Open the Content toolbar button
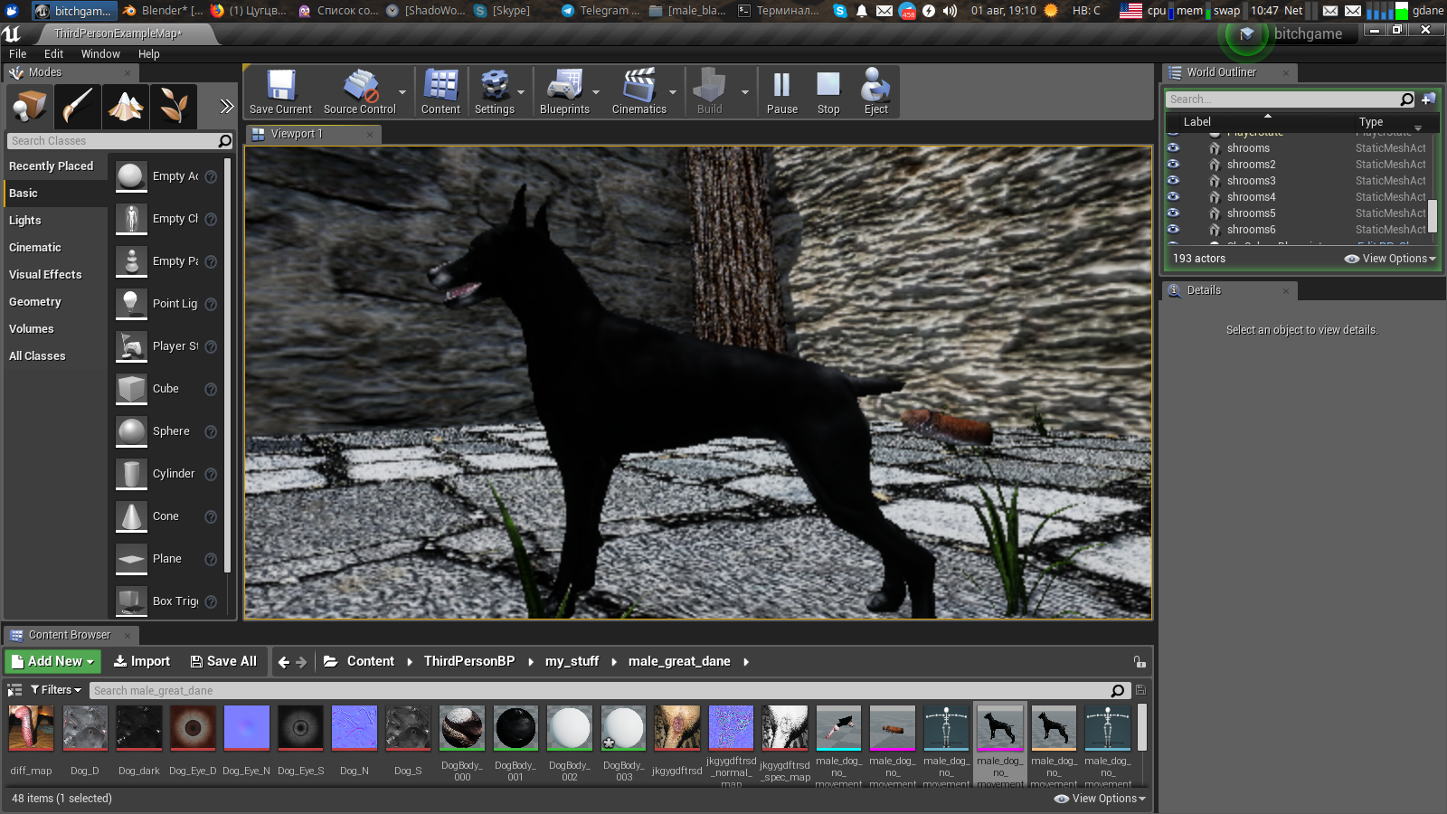This screenshot has width=1447, height=814. point(440,91)
